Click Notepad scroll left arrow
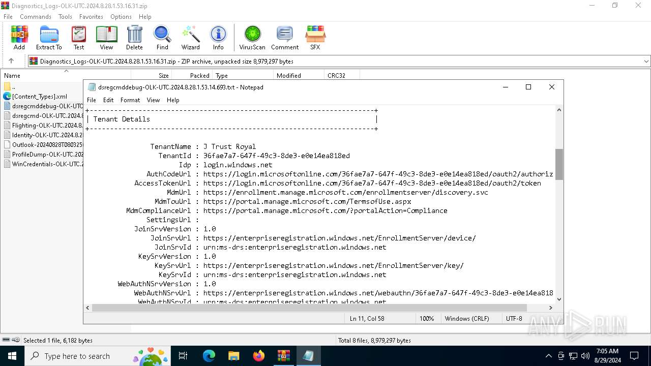The width and height of the screenshot is (651, 366). 88,308
